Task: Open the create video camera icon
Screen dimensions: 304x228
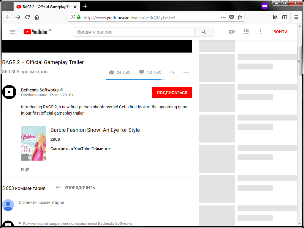Action: point(232,32)
